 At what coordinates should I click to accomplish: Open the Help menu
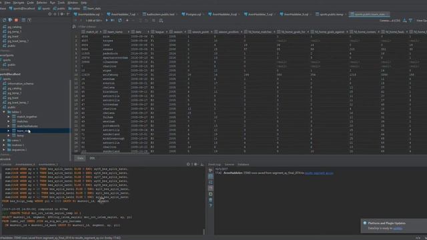(x=83, y=3)
